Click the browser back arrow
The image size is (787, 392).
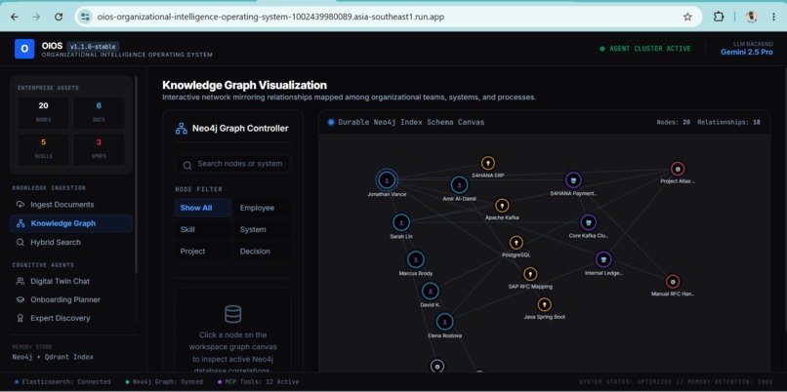(15, 17)
